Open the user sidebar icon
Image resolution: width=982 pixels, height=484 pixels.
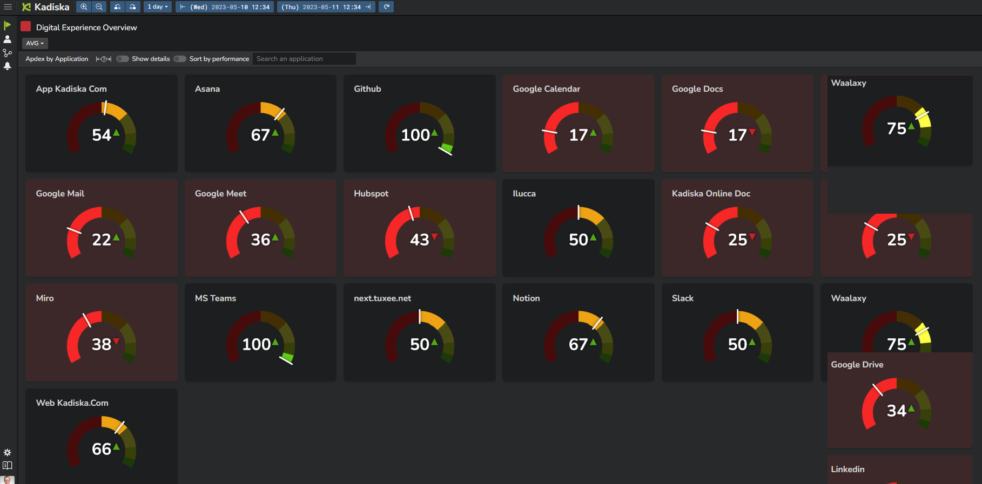point(8,39)
